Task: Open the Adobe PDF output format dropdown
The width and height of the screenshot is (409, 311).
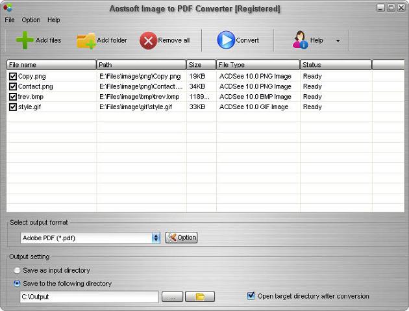Action: coord(156,238)
